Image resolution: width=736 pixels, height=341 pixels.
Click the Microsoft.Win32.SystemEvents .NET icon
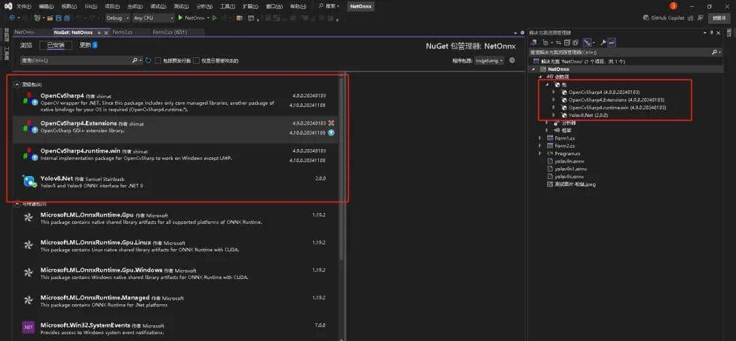pyautogui.click(x=28, y=326)
